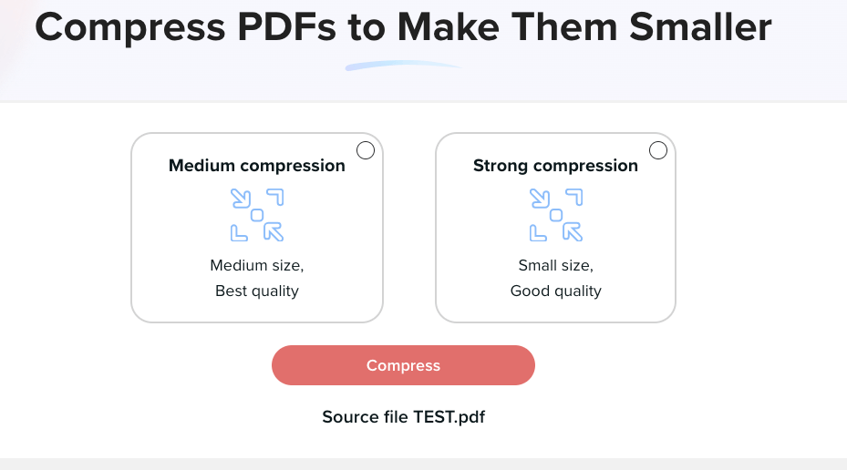This screenshot has width=847, height=470.
Task: Select the Strong compression radio button
Action: click(658, 150)
